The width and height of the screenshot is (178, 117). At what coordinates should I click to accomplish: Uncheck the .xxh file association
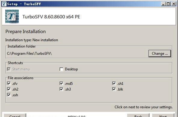point(9,95)
